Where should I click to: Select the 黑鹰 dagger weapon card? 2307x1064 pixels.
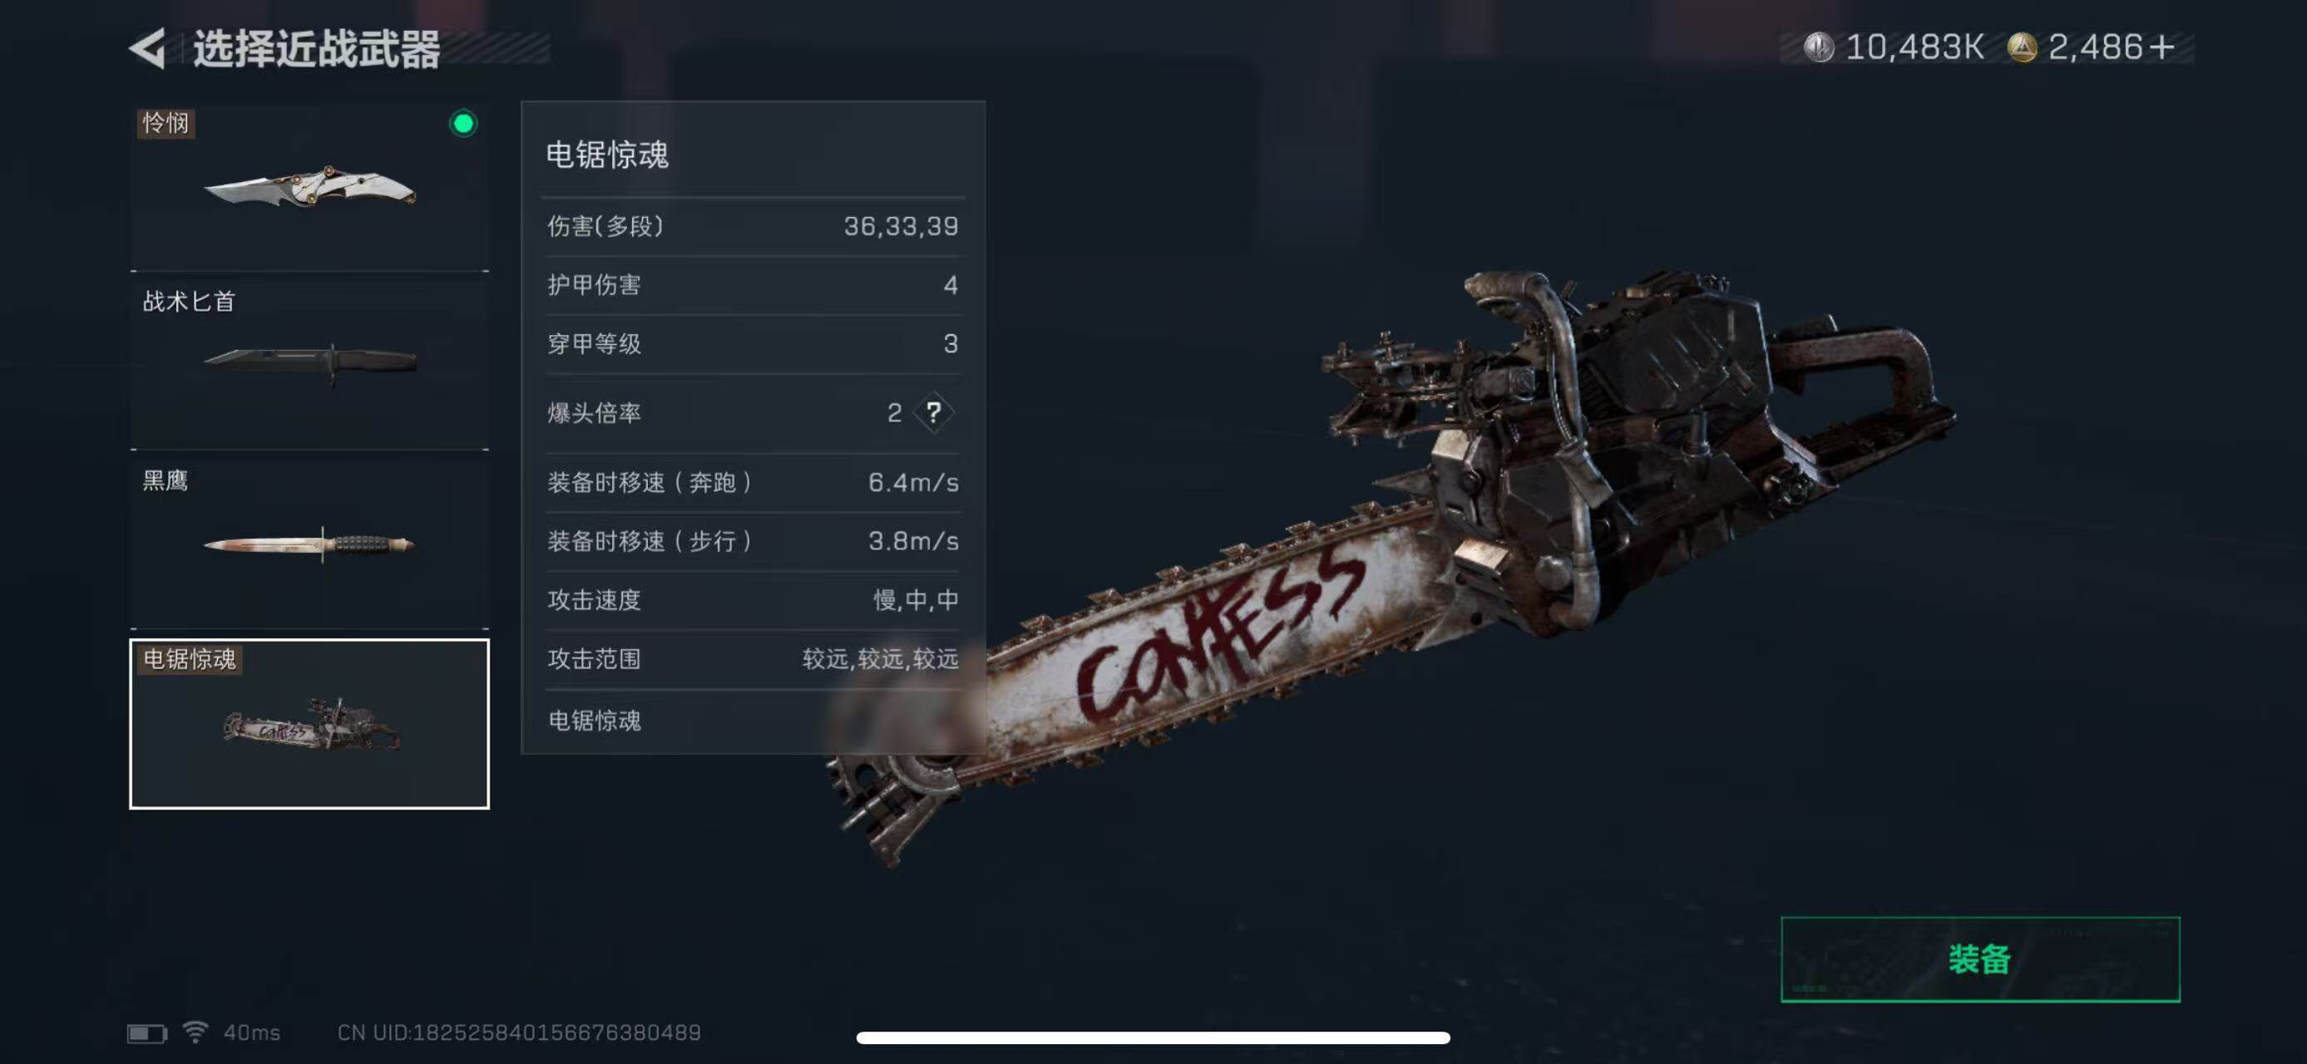[x=310, y=543]
